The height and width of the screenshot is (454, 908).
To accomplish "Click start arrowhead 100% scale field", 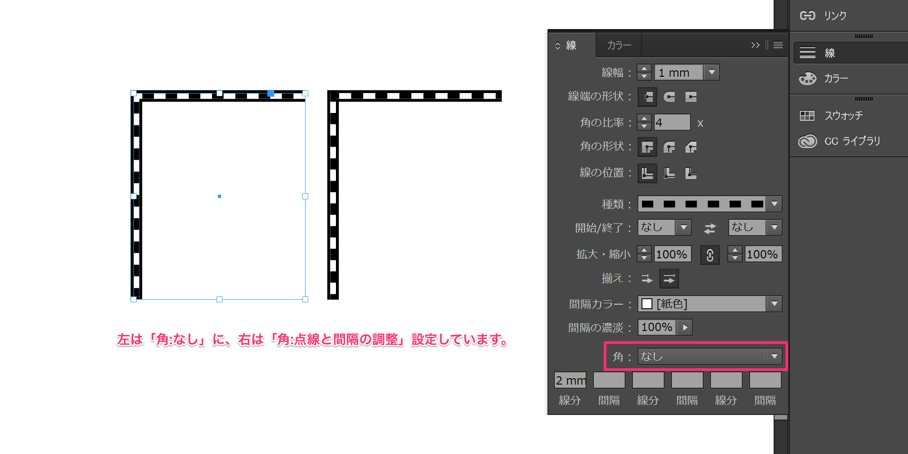I will pyautogui.click(x=672, y=254).
